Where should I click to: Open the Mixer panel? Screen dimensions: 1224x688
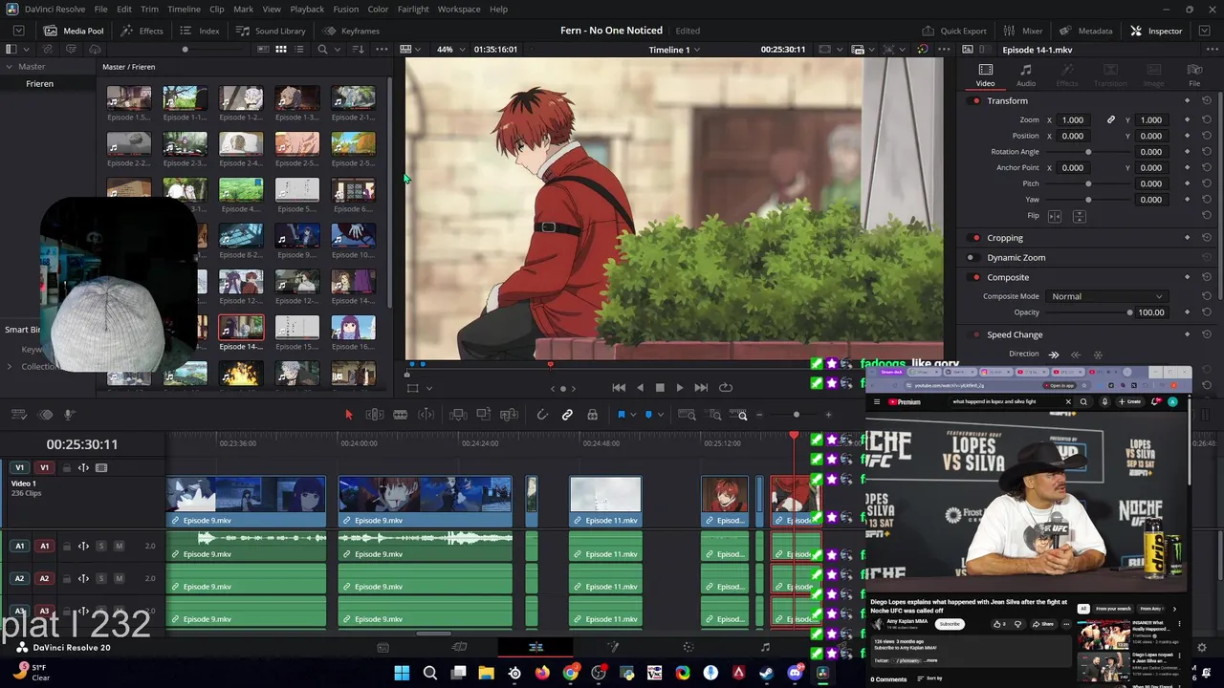pos(1023,31)
